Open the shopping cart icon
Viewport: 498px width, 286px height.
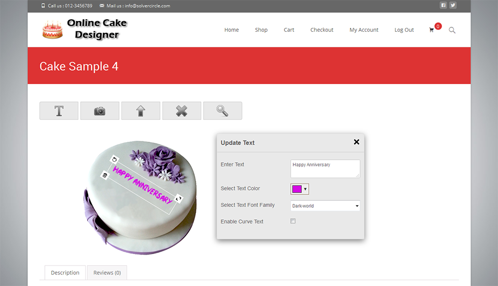point(431,30)
